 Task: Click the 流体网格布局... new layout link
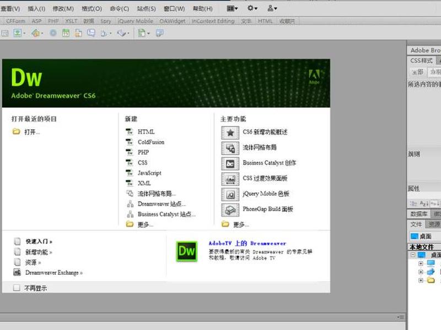[157, 194]
